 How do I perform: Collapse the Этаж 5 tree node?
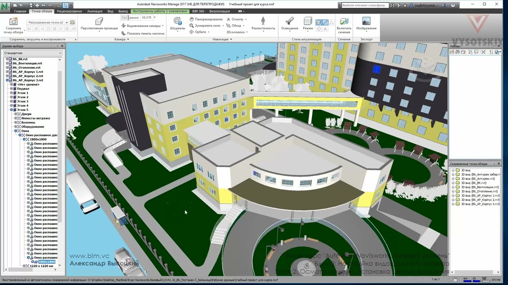coord(11,110)
